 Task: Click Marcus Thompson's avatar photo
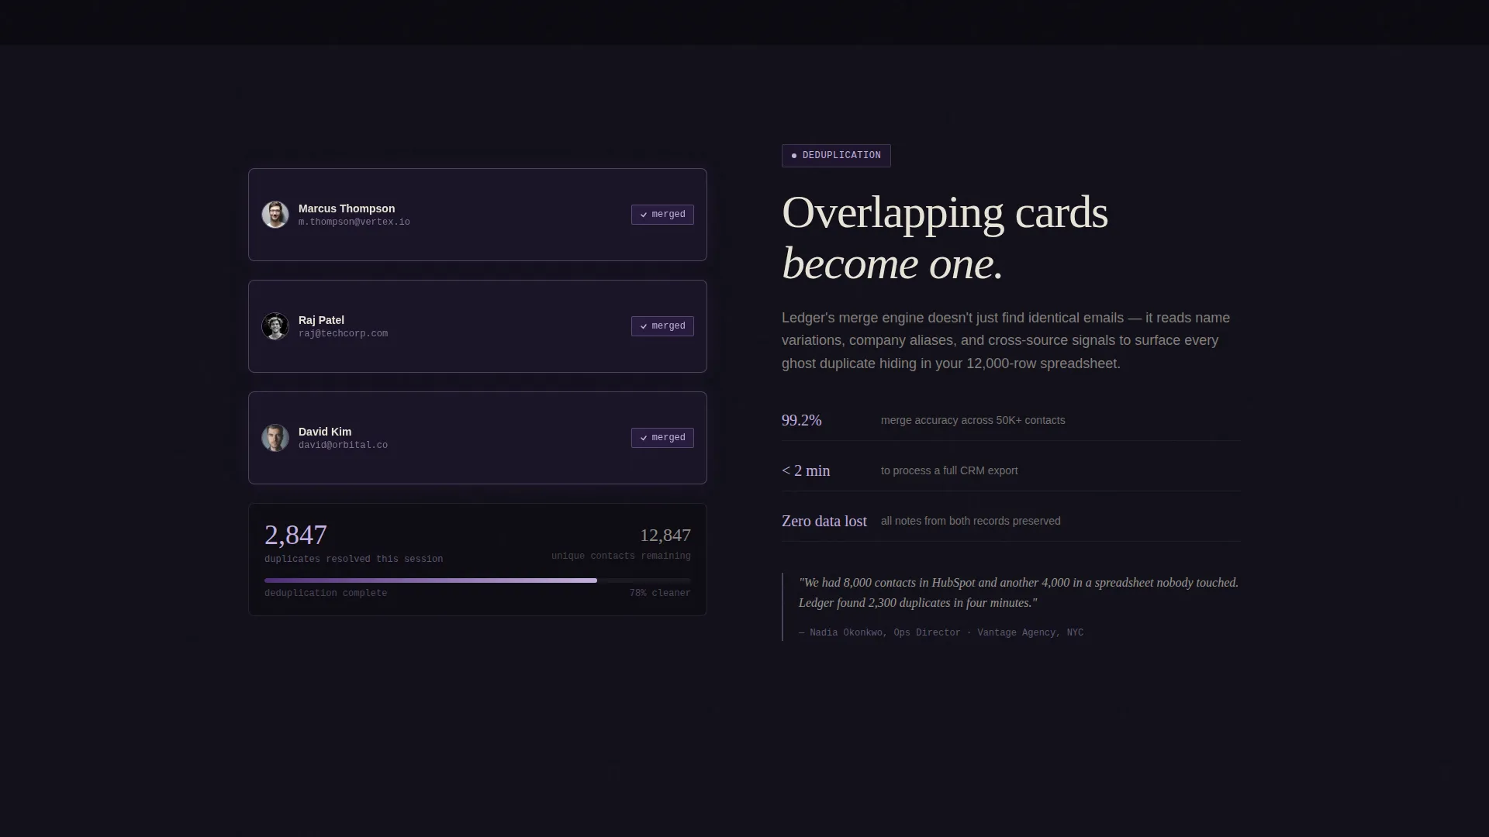pyautogui.click(x=275, y=215)
